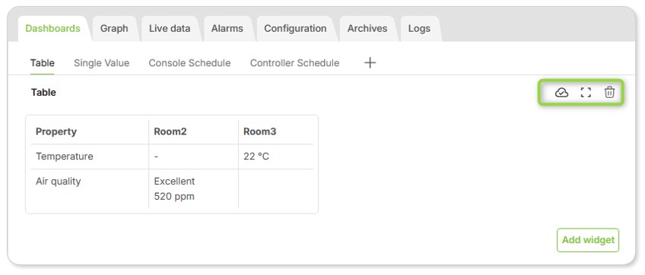Select the Temperature row label
This screenshot has width=645, height=275.
64,156
